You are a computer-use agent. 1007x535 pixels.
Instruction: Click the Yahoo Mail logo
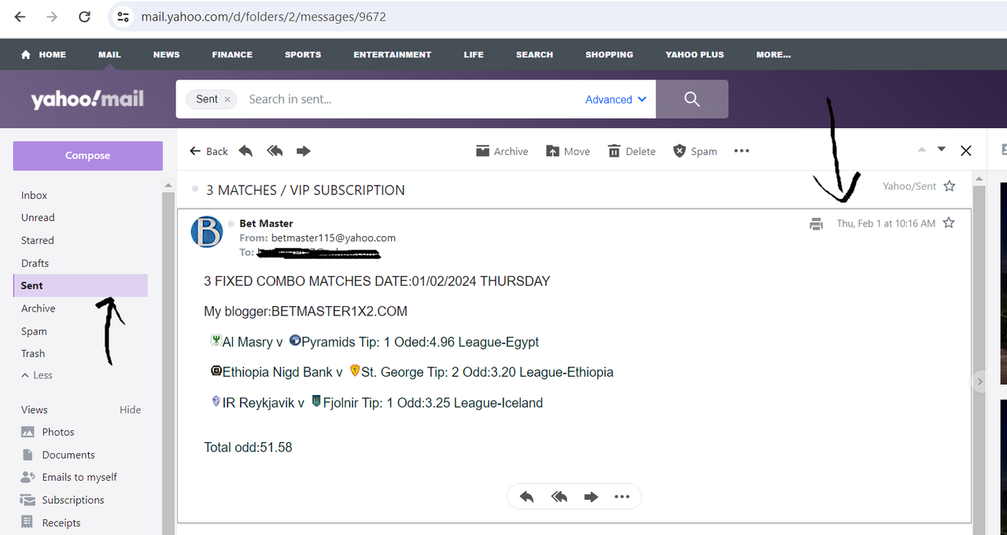pyautogui.click(x=87, y=99)
